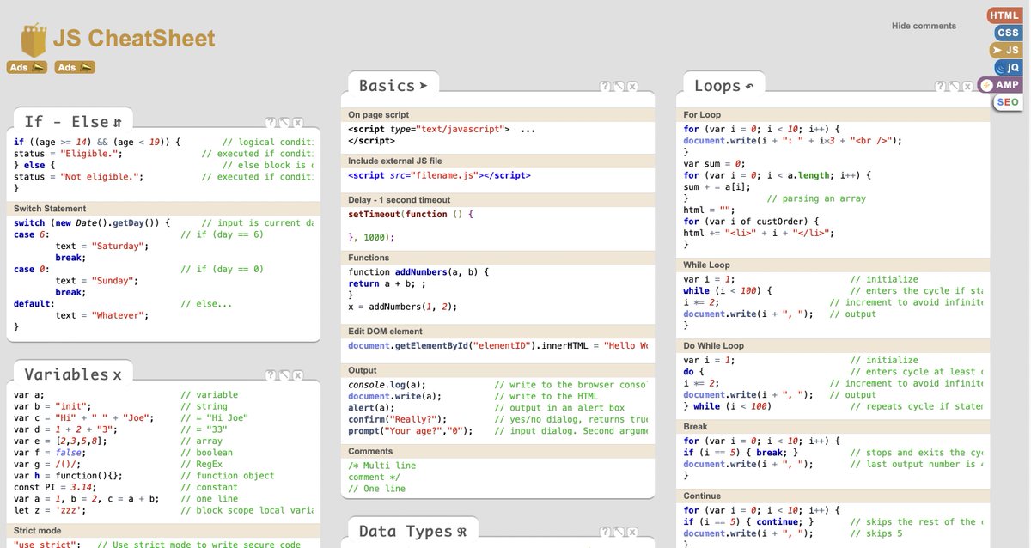Open help for the Loops panel
Viewport: 1031px width, 548px height.
coord(941,87)
